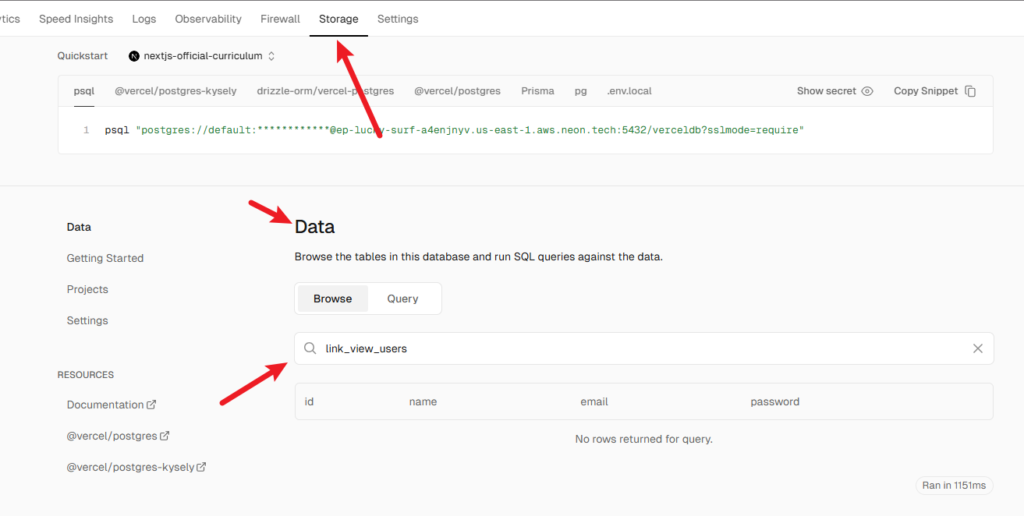
Task: Click the password column header
Action: click(x=775, y=401)
